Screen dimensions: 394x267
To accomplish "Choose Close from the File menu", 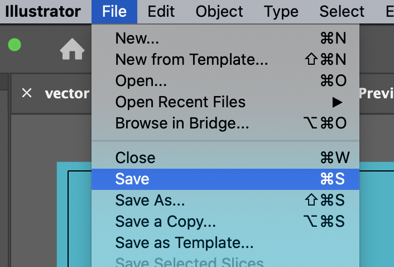I will (x=225, y=158).
